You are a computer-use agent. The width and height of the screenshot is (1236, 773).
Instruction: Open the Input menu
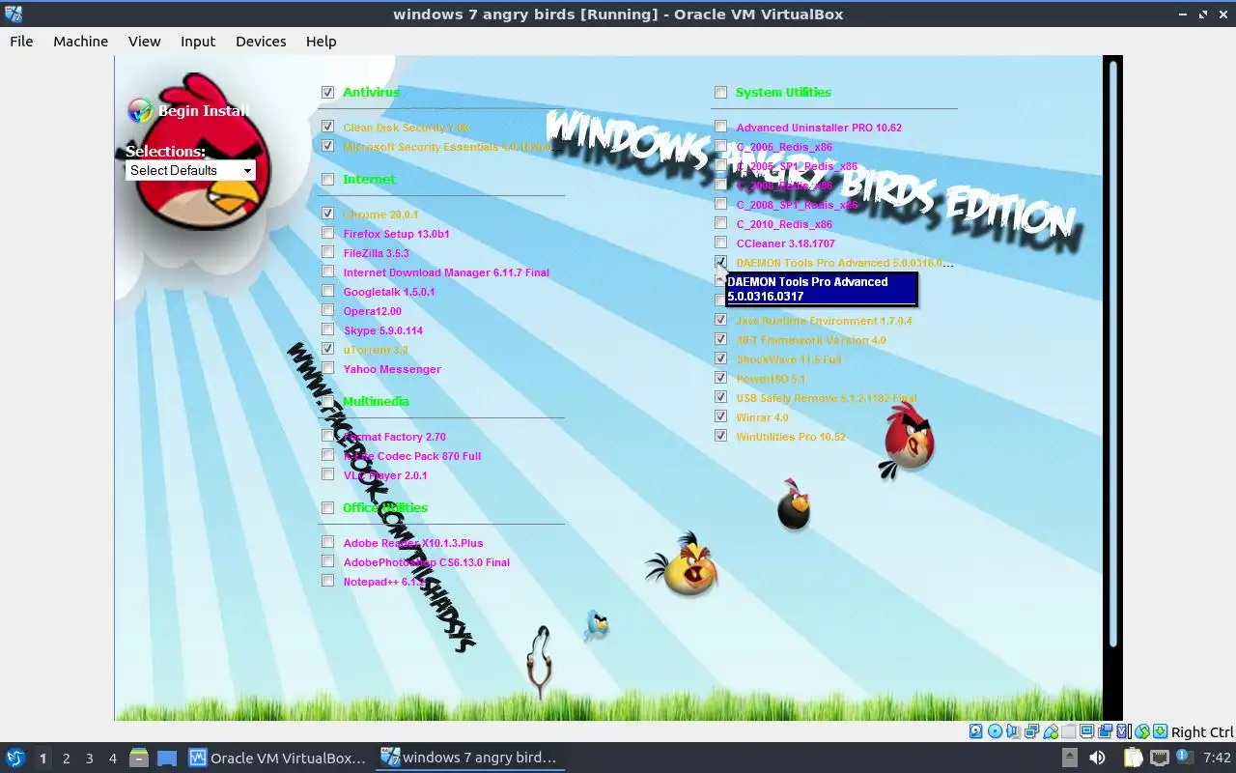198,42
